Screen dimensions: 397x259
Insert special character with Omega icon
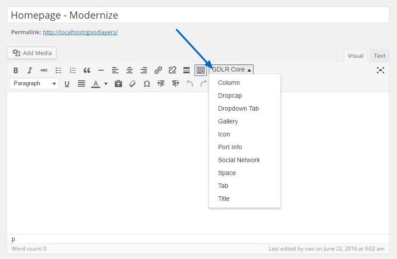coord(146,84)
